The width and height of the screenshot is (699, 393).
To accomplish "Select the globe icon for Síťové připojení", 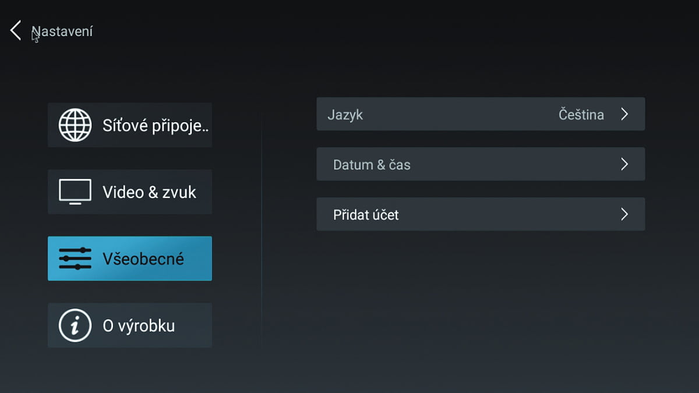I will (x=75, y=125).
